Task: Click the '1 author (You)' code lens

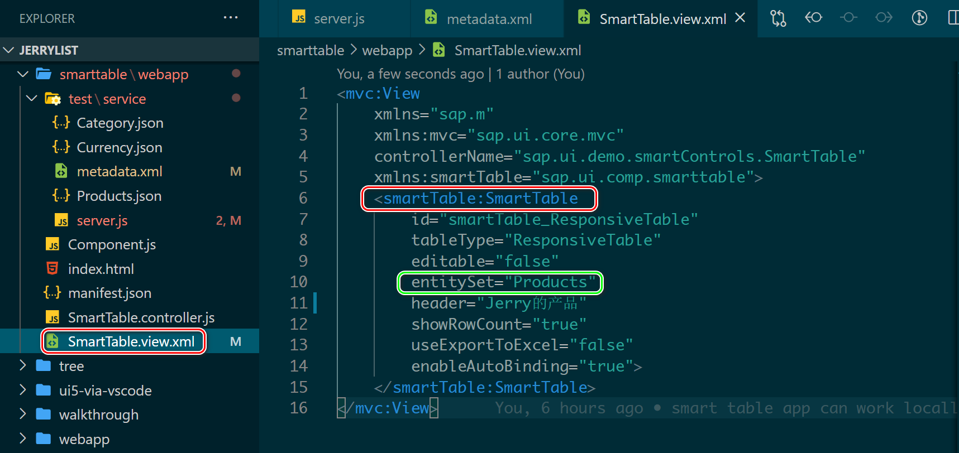Action: coord(540,74)
